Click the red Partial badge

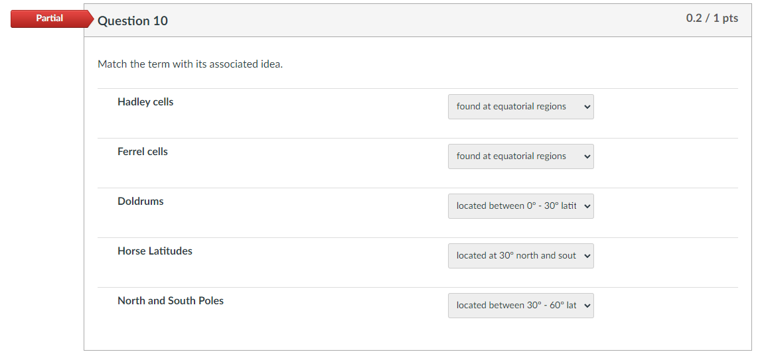[50, 19]
